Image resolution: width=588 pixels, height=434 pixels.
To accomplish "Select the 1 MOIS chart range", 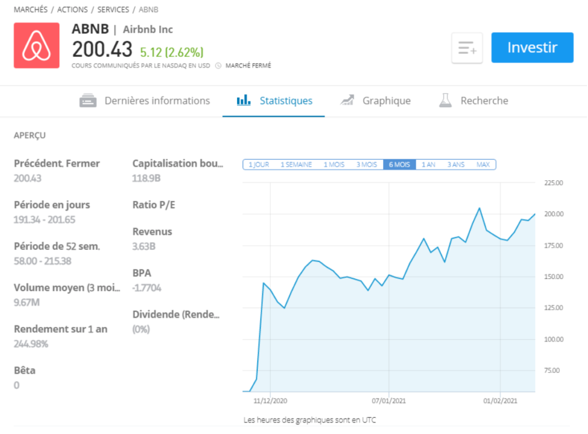I will click(334, 165).
